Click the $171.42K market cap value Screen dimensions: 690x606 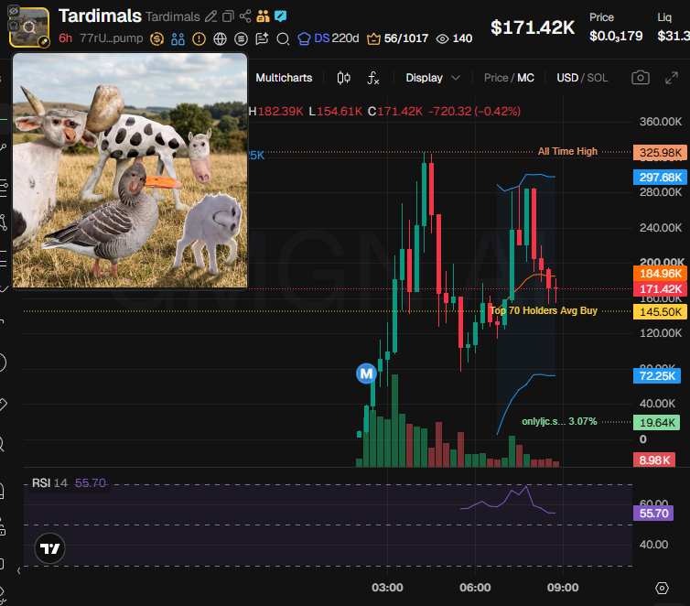(x=533, y=27)
